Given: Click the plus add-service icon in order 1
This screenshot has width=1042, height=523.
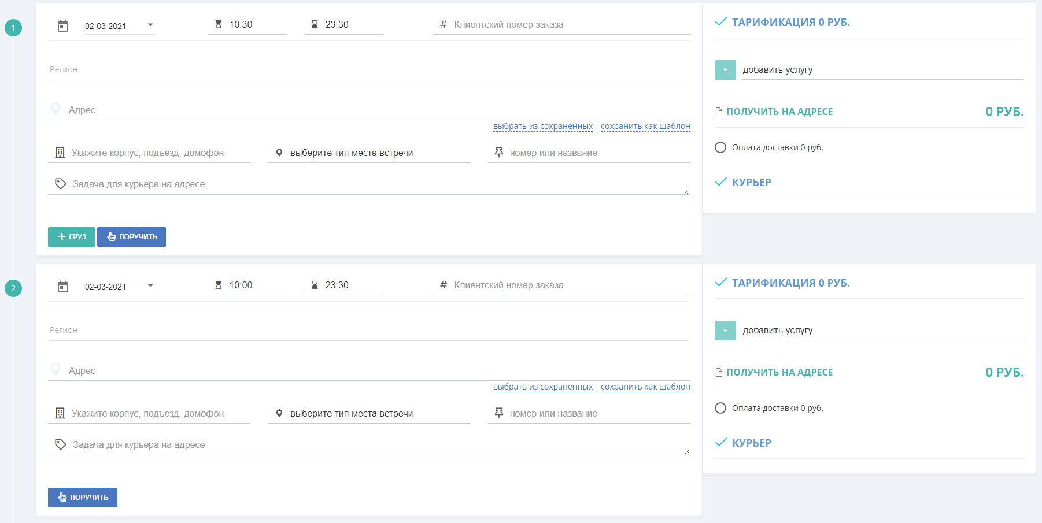Looking at the screenshot, I should click(x=725, y=70).
